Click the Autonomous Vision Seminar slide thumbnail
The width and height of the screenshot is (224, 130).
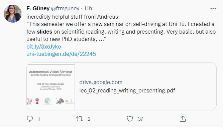51,86
